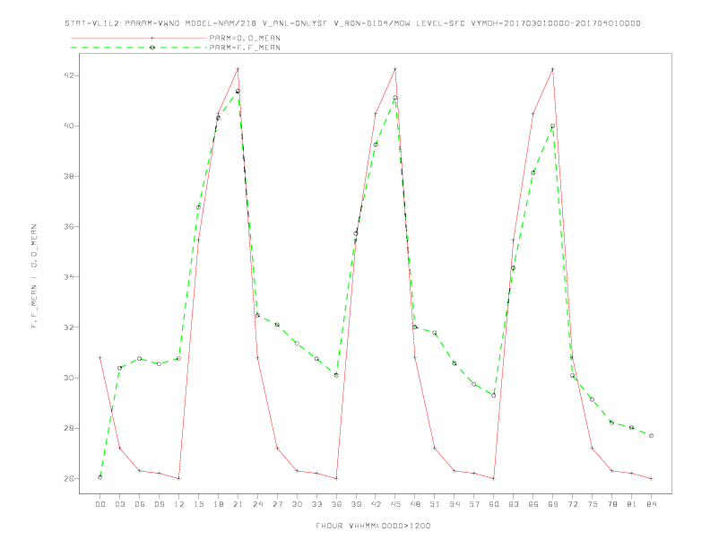
Task: Click the green F.F_MEAN circle at hour 06
Action: coord(140,358)
